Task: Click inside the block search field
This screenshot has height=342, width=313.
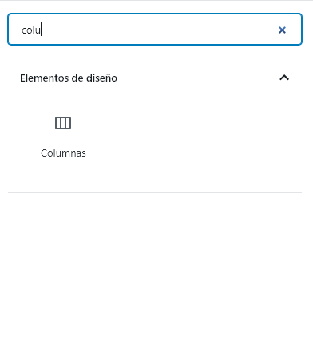Action: [155, 30]
